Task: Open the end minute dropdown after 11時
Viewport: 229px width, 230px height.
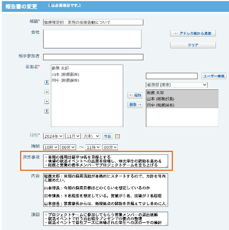Action: click(110, 147)
